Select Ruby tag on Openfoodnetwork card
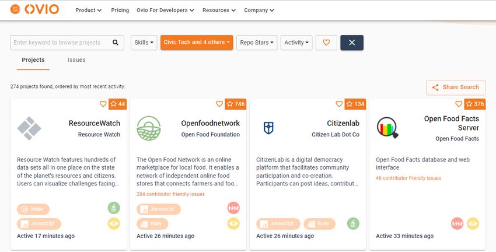The image size is (496, 252). pyautogui.click(x=152, y=224)
